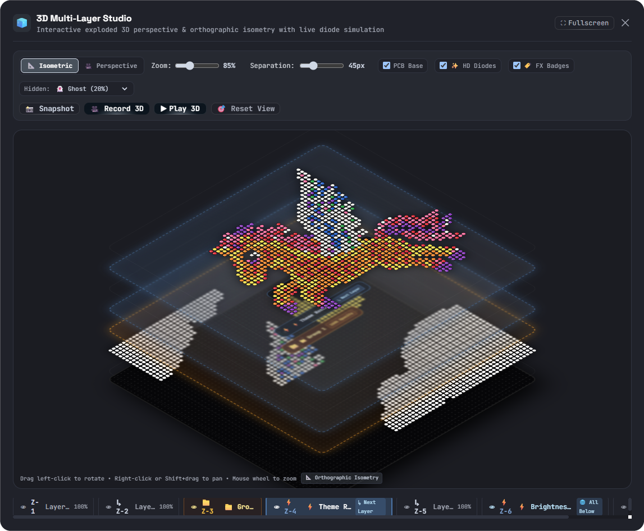644x531 pixels.
Task: Click the lightning bolt icon above Z-4
Action: [x=289, y=502]
